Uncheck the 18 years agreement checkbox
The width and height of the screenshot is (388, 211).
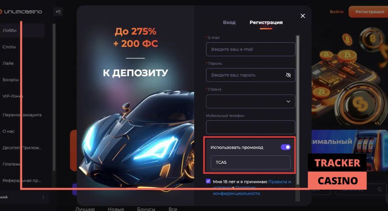(x=208, y=181)
